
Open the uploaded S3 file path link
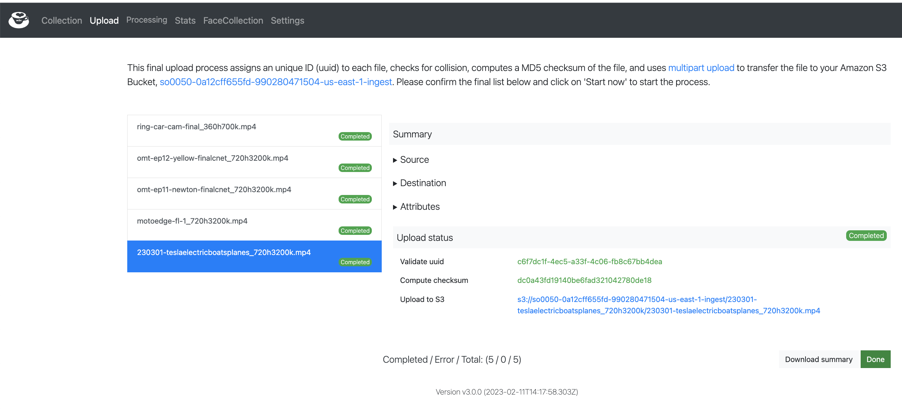(x=668, y=305)
